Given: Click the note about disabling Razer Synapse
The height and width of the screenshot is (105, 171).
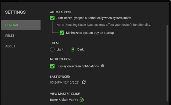Looking at the screenshot, I should 104,25.
